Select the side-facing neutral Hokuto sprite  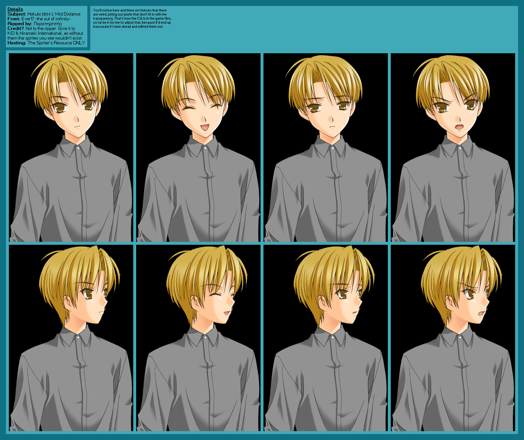pos(71,338)
